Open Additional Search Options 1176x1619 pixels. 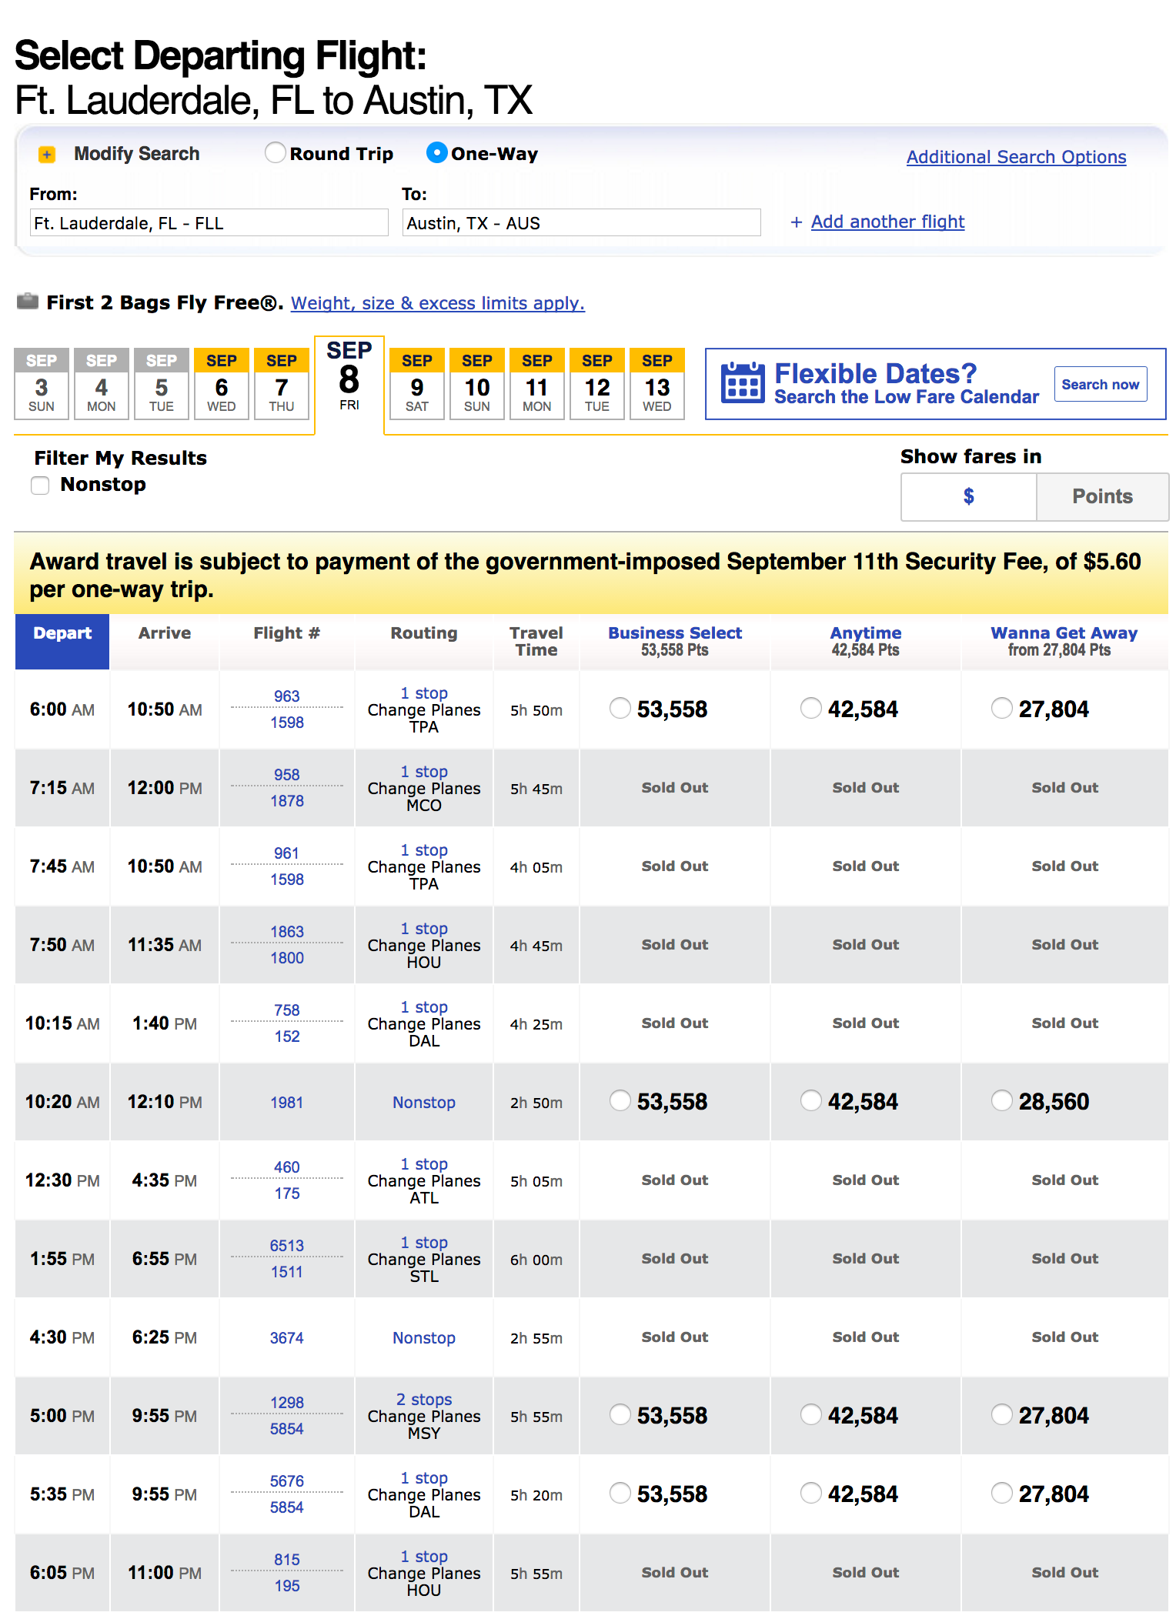(x=1015, y=157)
